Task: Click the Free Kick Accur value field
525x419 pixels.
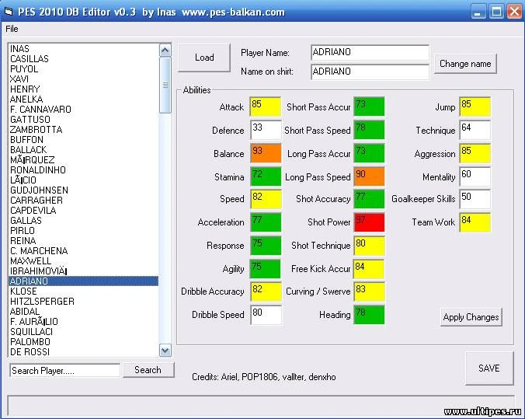Action: 368,269
